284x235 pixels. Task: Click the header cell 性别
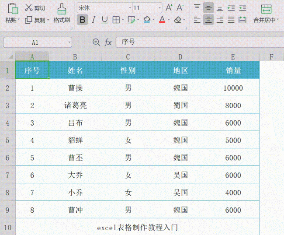click(128, 70)
